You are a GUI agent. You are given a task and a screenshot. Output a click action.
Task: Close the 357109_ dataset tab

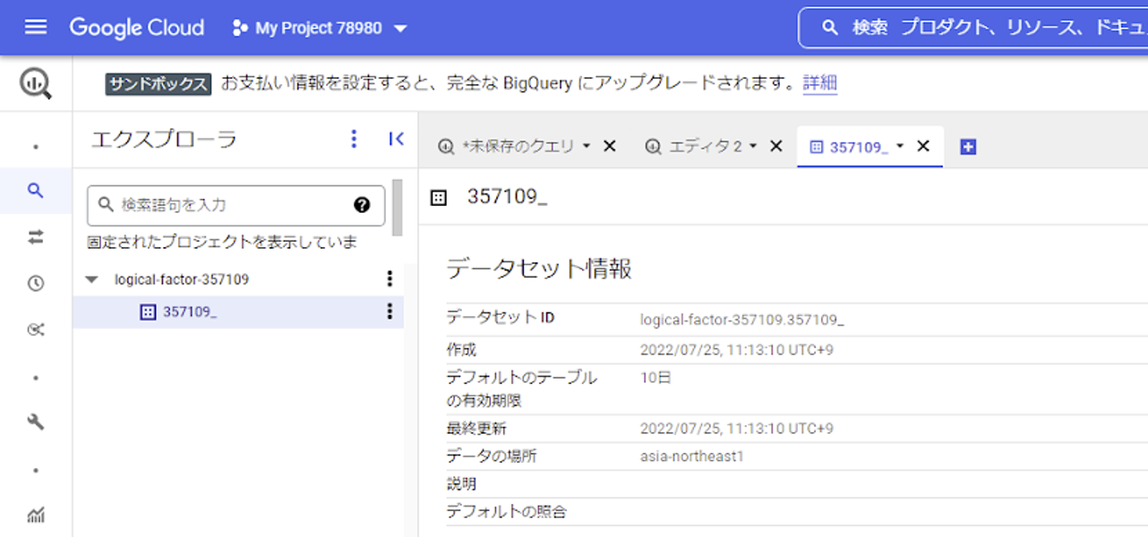point(923,146)
